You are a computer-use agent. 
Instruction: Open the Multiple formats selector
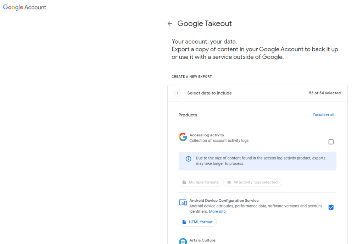201,182
